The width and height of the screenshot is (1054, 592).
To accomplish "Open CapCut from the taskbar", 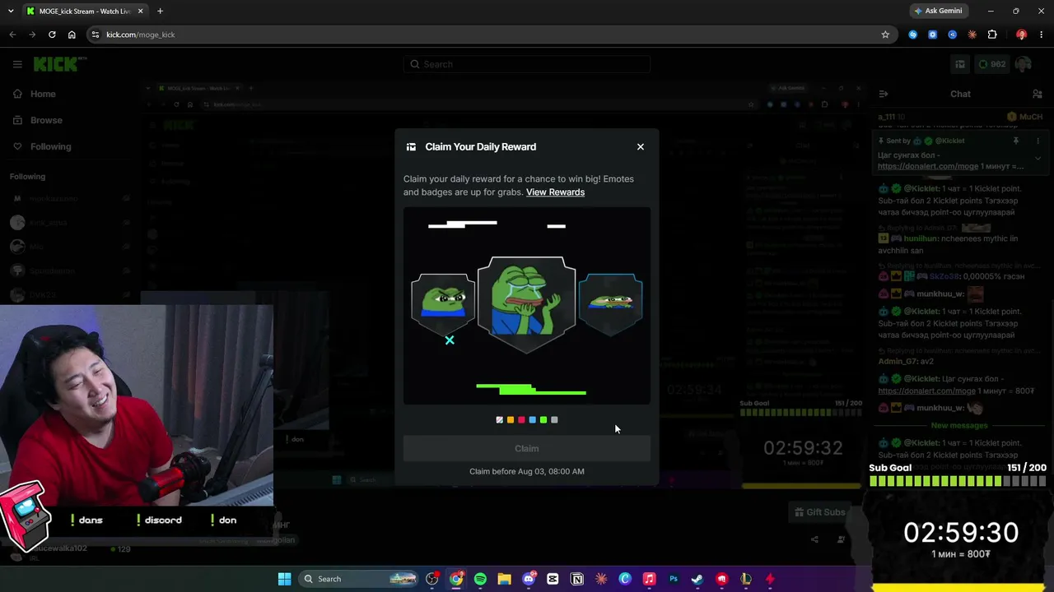I will point(553,579).
